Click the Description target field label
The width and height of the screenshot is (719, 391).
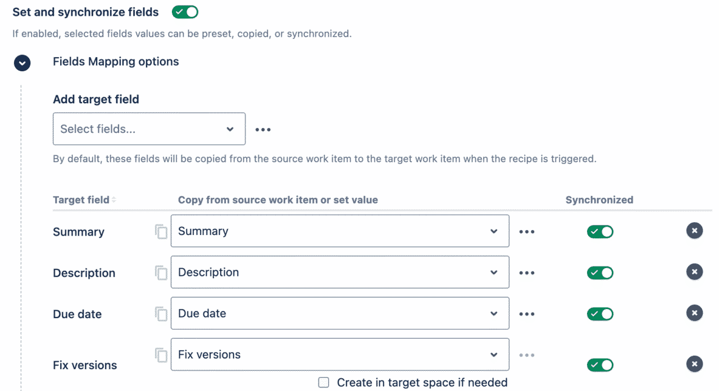coord(84,273)
